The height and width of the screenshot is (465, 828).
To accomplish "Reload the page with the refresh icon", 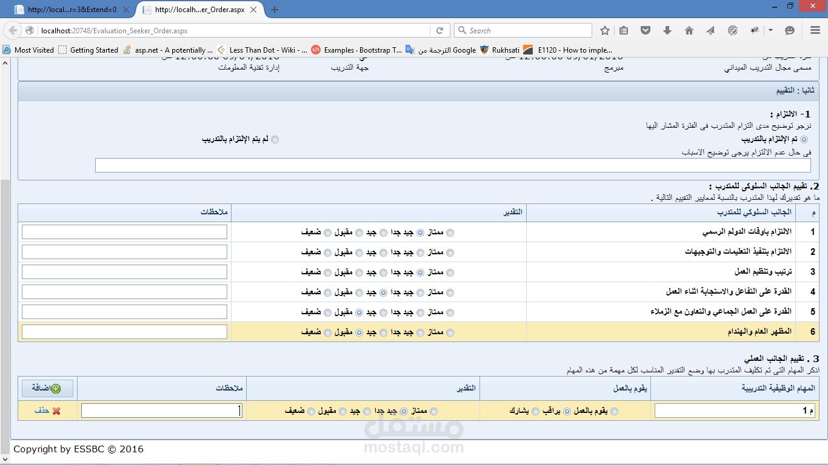I will pos(440,30).
